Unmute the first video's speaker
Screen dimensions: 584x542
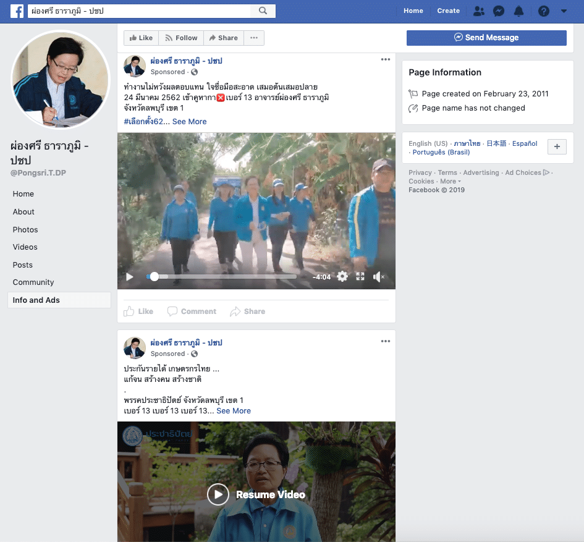click(378, 277)
